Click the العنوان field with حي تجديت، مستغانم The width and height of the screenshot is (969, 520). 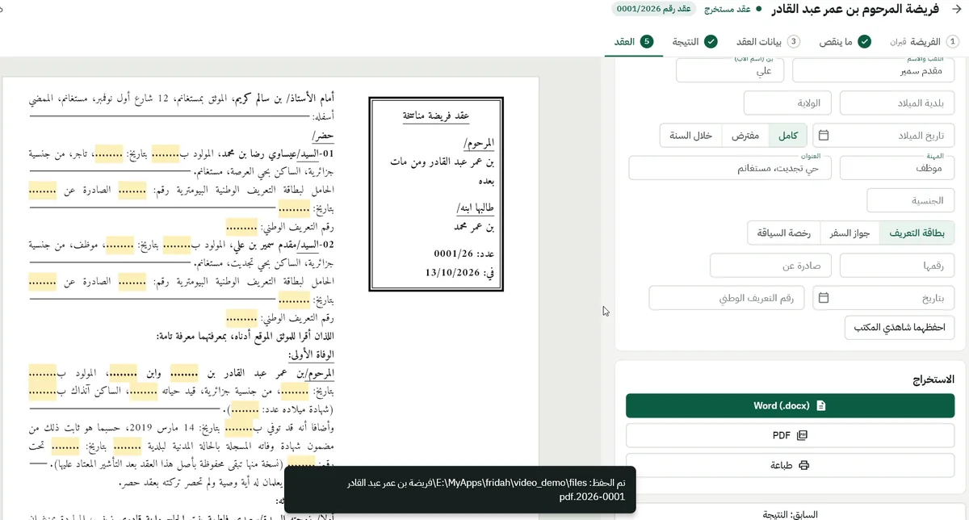pyautogui.click(x=731, y=168)
